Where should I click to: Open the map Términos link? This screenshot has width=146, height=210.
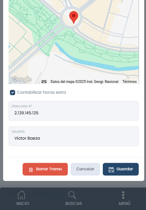[x=130, y=82]
